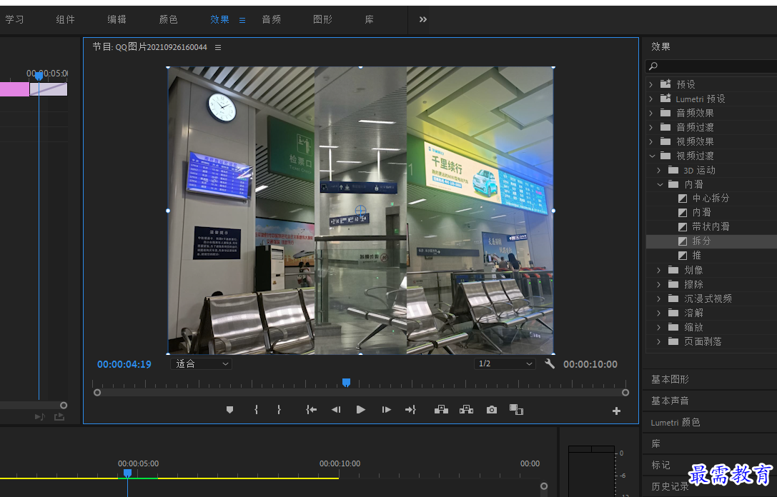
Task: Expand the 溶解 folder
Action: [658, 313]
